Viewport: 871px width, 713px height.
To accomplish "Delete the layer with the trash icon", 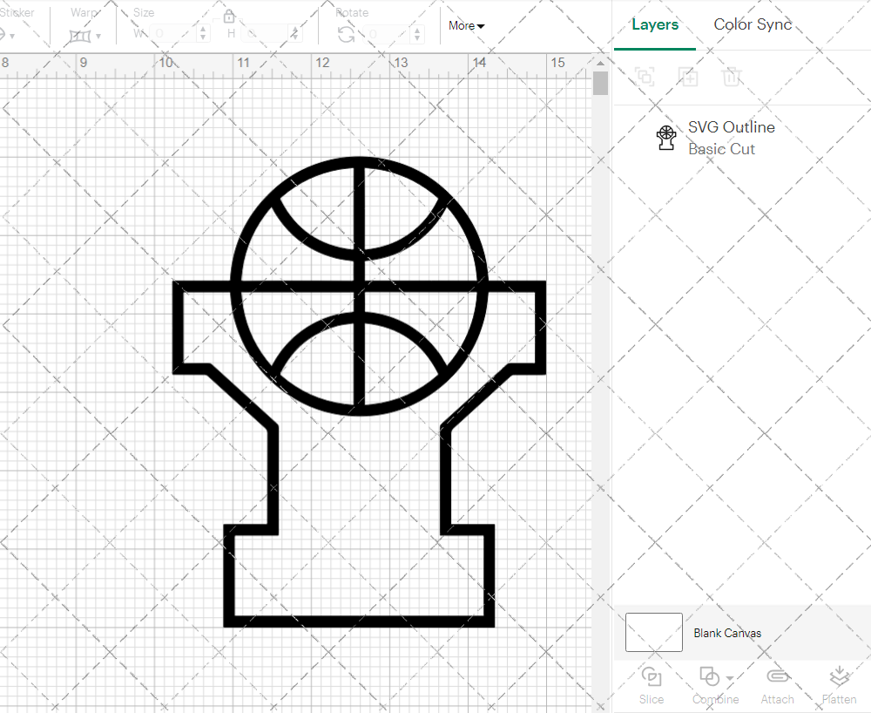I will 732,77.
